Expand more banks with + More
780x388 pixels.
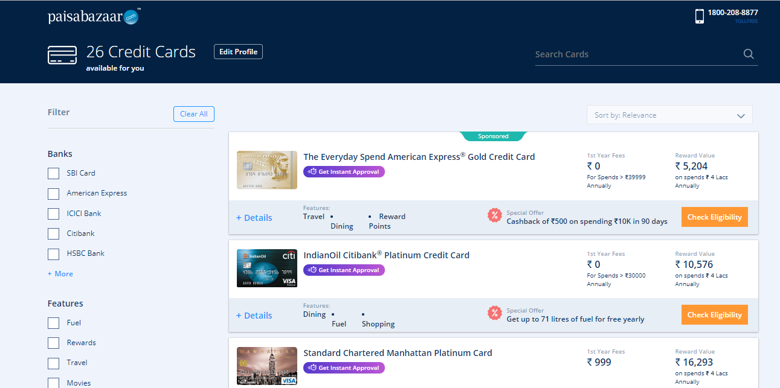(60, 274)
